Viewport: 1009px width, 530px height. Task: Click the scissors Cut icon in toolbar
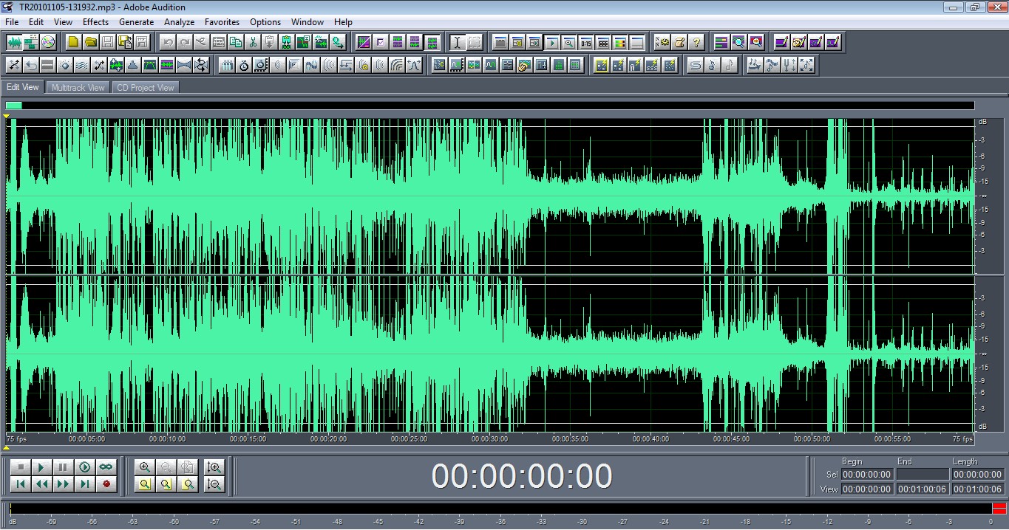253,42
